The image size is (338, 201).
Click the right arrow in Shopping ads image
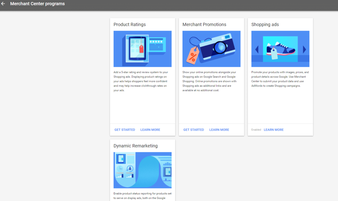(x=304, y=49)
